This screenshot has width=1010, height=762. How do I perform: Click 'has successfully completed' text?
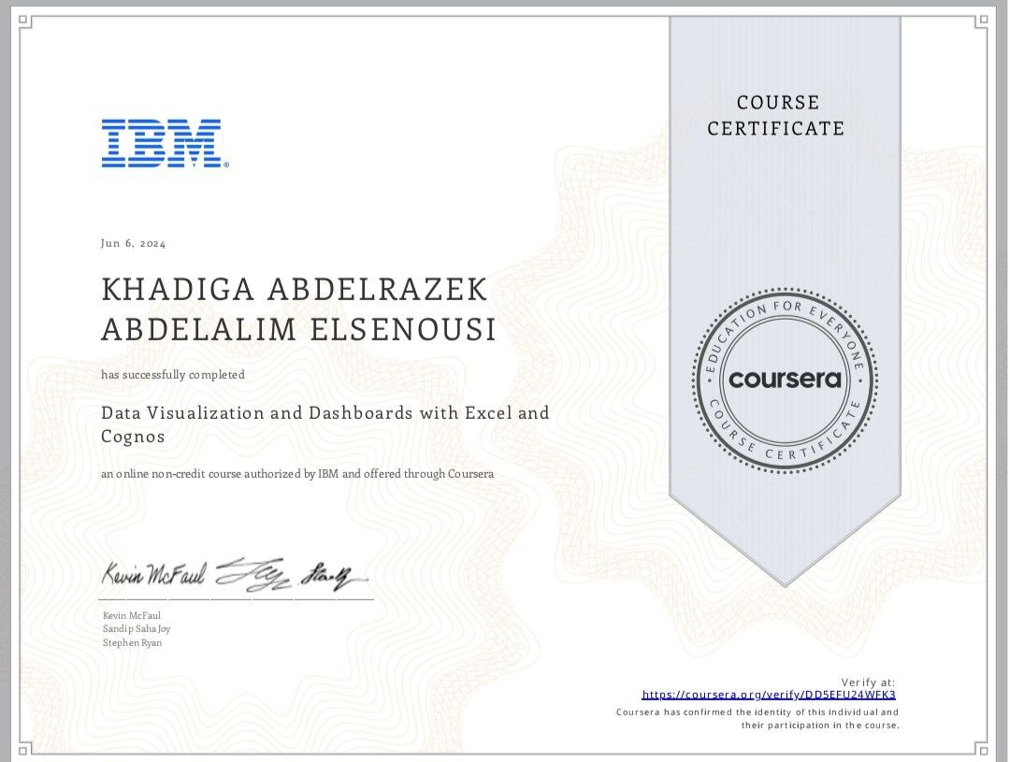(x=173, y=375)
